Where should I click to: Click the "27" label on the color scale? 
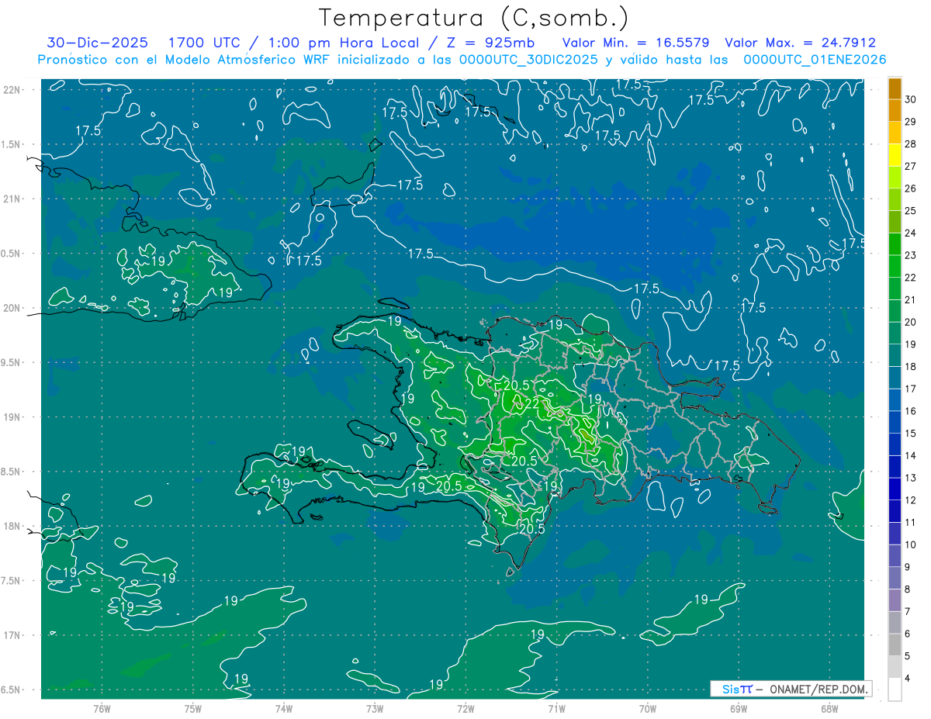pyautogui.click(x=911, y=166)
